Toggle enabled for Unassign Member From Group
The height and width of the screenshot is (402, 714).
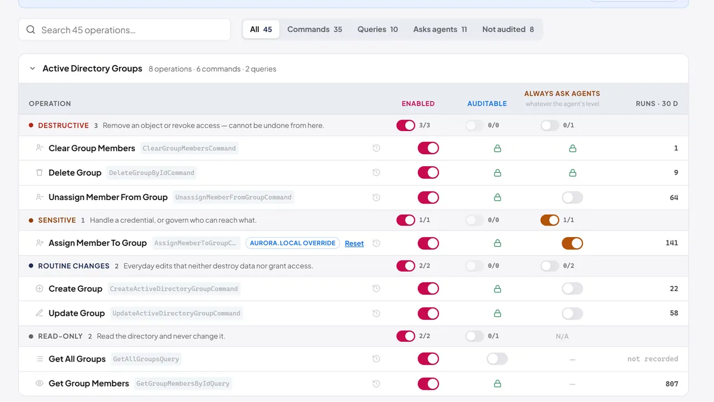coord(428,197)
